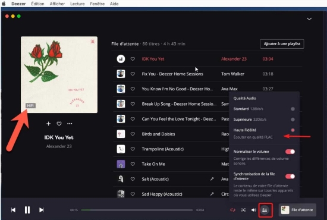Viewport: 327px width, 220px height.
Task: Click Trampoline (Acoustic) title
Action: [163, 149]
